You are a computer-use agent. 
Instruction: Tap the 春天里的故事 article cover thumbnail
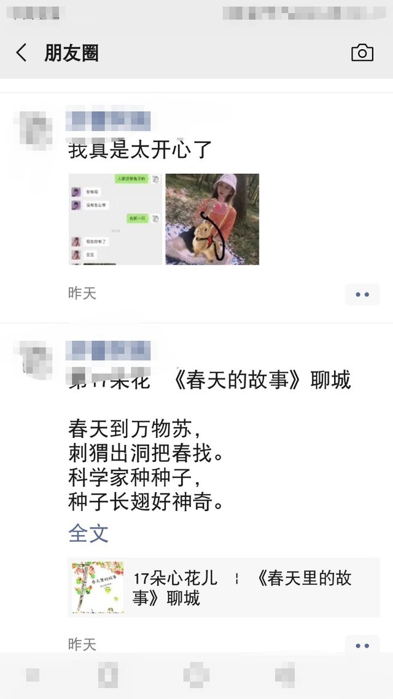[x=98, y=587]
